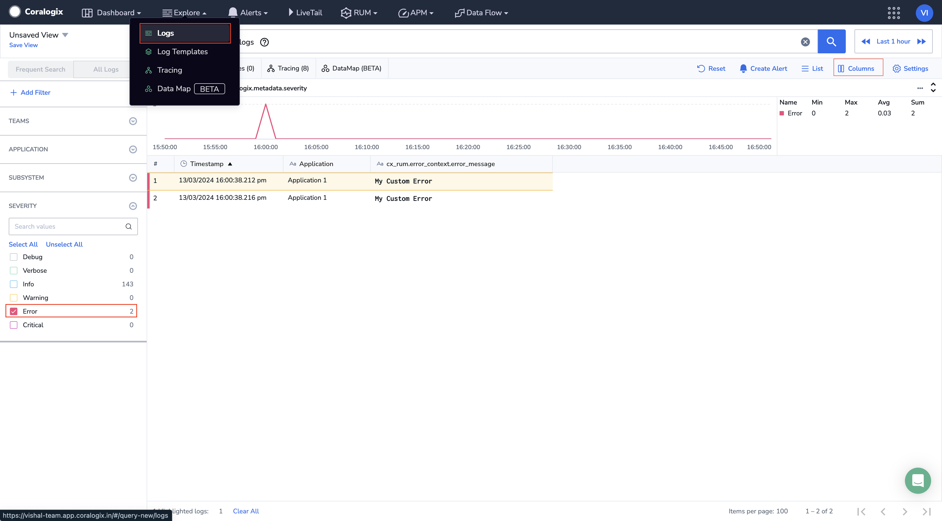Enable the Info severity checkbox
This screenshot has height=521, width=942.
pyautogui.click(x=14, y=284)
